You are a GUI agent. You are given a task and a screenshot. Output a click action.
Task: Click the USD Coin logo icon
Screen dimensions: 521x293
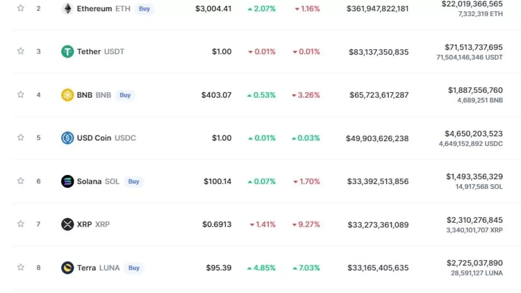pyautogui.click(x=67, y=138)
